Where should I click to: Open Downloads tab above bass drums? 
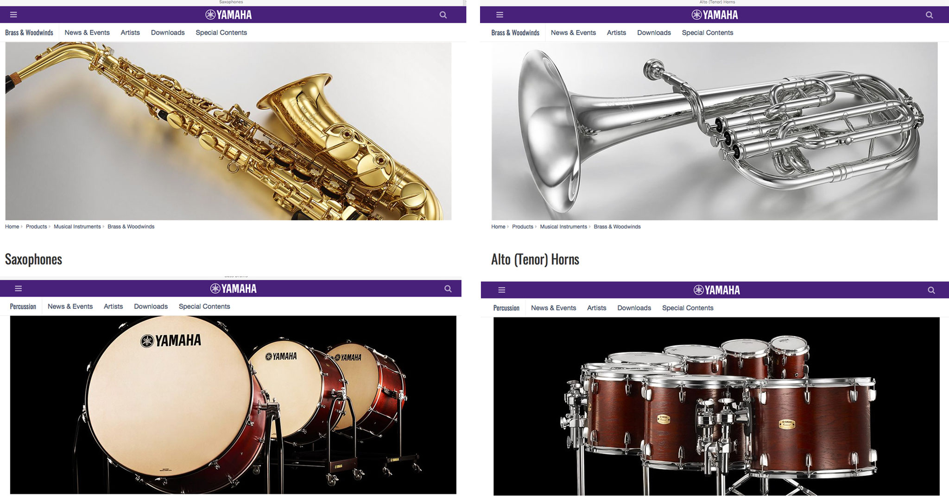coord(151,306)
